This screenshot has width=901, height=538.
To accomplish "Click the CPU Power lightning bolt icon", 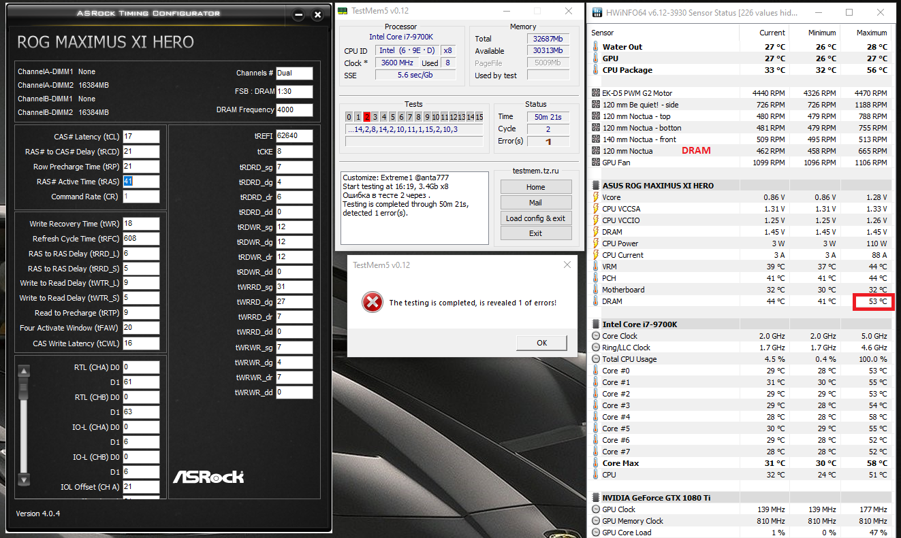I will pos(595,243).
